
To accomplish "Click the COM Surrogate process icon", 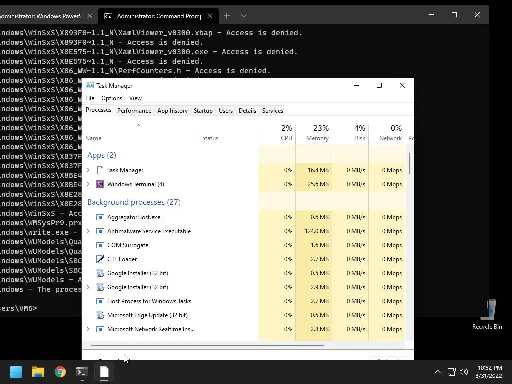I will coord(100,245).
